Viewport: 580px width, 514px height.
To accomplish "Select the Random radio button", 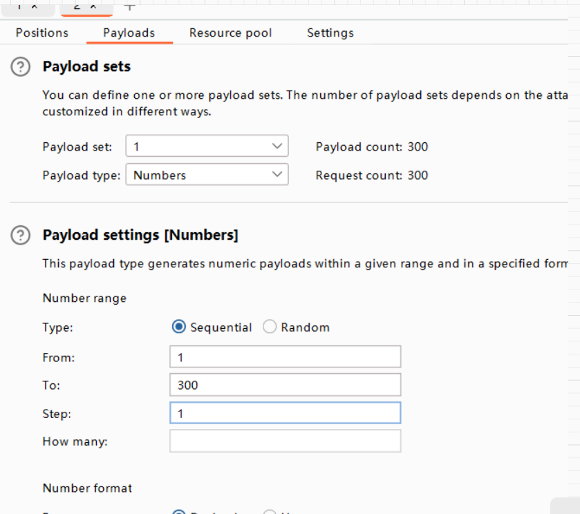I will (x=270, y=327).
